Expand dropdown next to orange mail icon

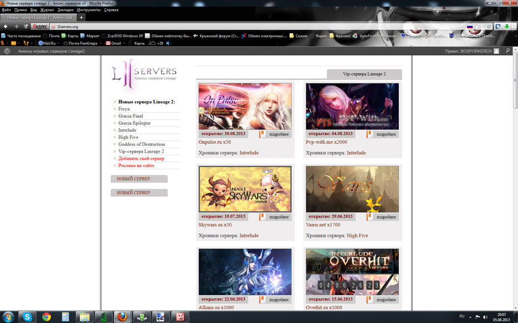(x=19, y=43)
